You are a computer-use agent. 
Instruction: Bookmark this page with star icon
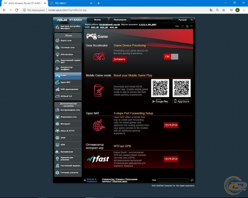coord(224,10)
